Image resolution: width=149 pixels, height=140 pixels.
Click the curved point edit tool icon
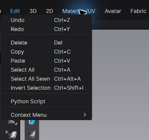[12, 122]
